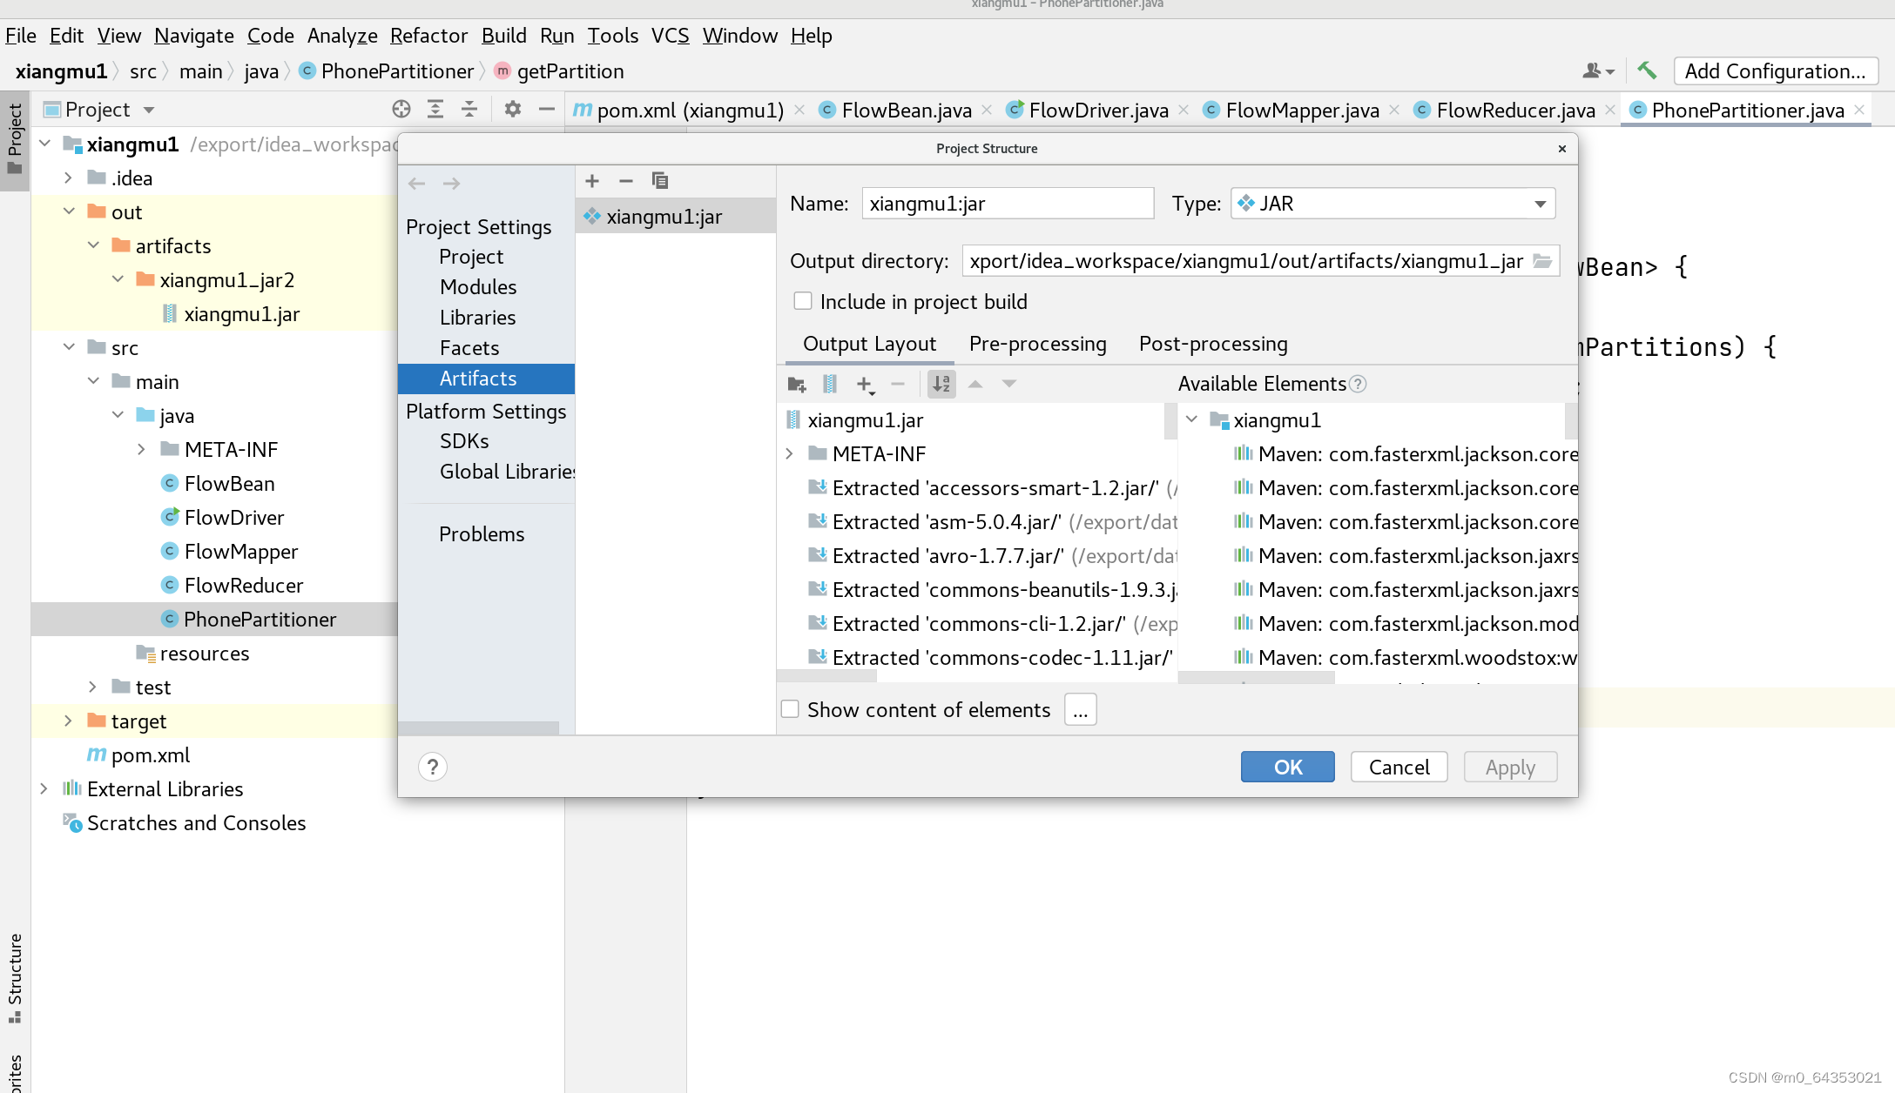The width and height of the screenshot is (1895, 1093).
Task: Collapse the xiangmu1 available elements node
Action: (1192, 419)
